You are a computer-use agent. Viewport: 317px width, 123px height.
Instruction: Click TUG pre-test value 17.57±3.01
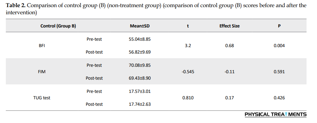(x=140, y=91)
